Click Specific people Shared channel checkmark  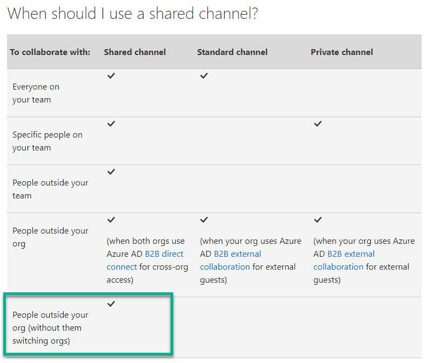tap(111, 124)
